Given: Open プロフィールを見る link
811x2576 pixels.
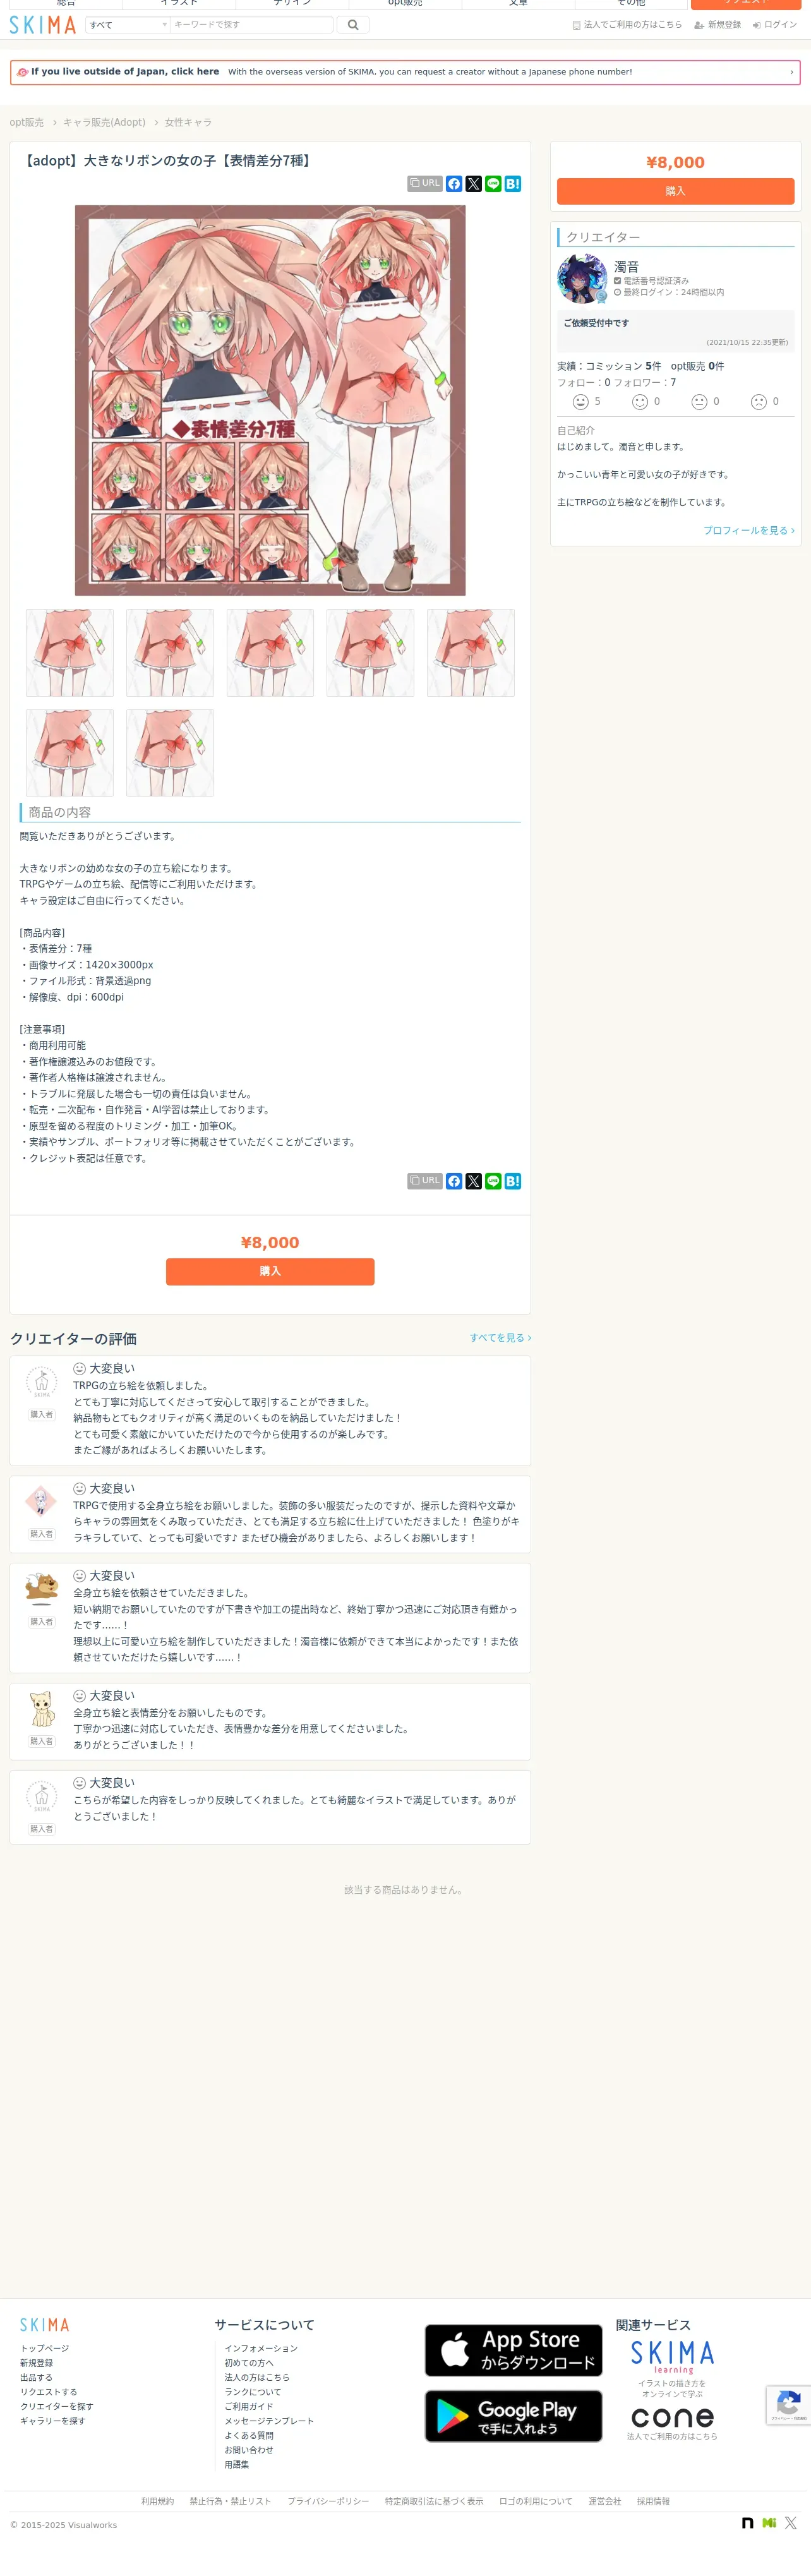Looking at the screenshot, I should point(749,530).
